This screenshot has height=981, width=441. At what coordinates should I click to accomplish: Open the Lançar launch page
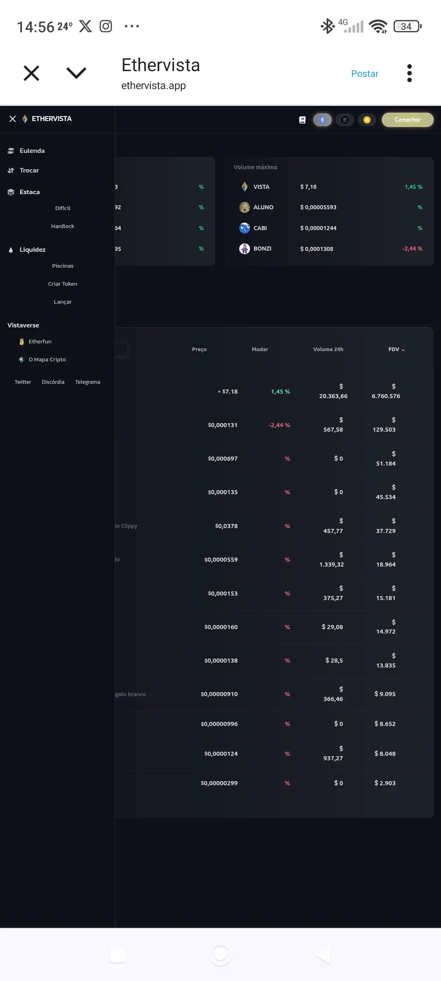tap(62, 302)
